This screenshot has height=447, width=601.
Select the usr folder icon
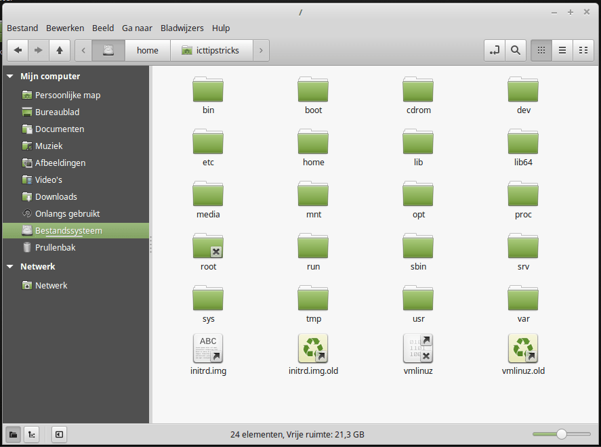tap(418, 297)
